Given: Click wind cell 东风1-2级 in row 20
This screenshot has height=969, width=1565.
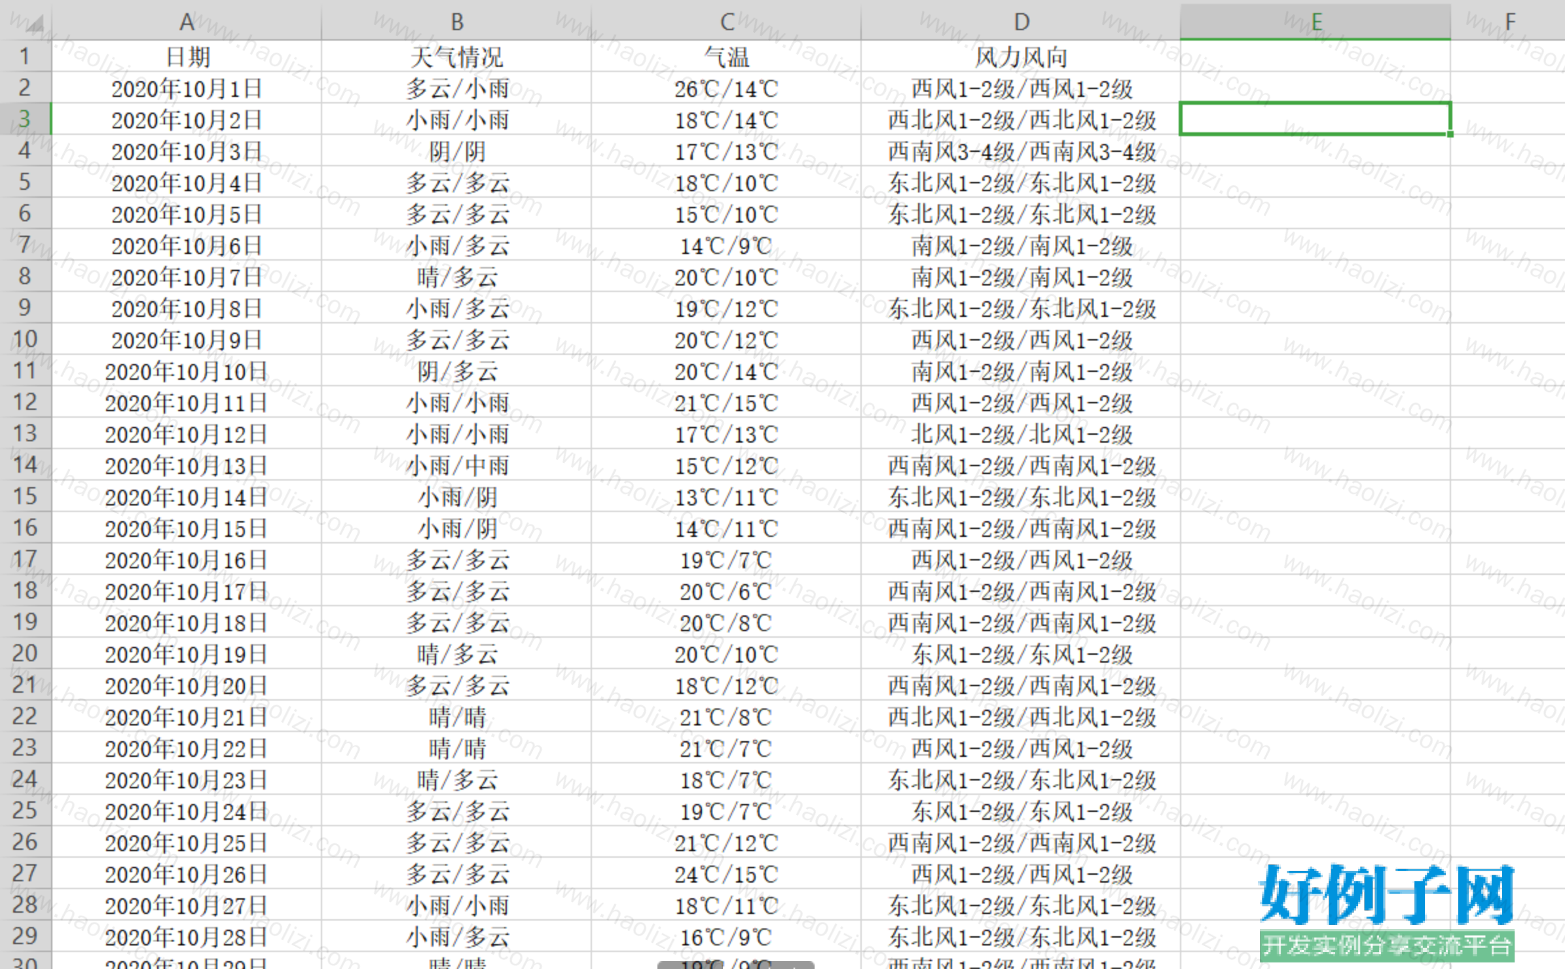Looking at the screenshot, I should (x=1021, y=653).
